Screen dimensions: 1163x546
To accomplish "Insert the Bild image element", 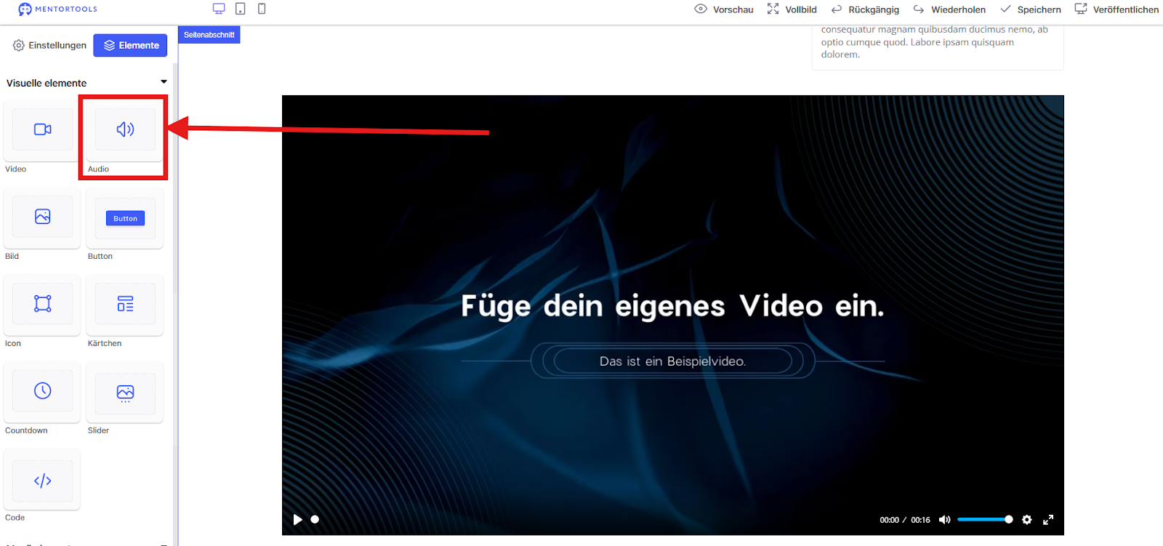I will point(42,218).
